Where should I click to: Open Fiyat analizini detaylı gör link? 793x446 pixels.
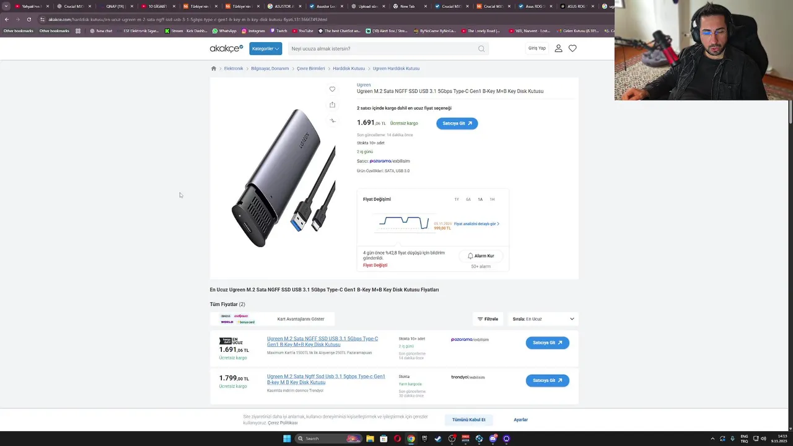[476, 224]
